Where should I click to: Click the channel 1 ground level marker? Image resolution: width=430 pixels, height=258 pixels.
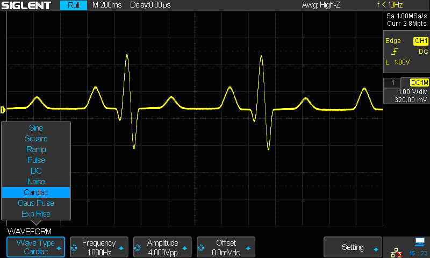[3, 110]
